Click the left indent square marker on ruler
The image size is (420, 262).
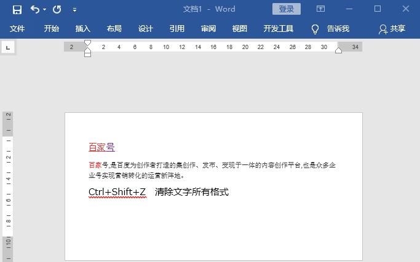coord(87,55)
